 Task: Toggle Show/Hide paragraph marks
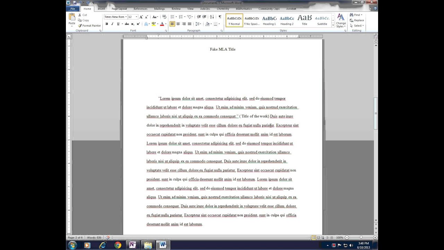pyautogui.click(x=220, y=17)
